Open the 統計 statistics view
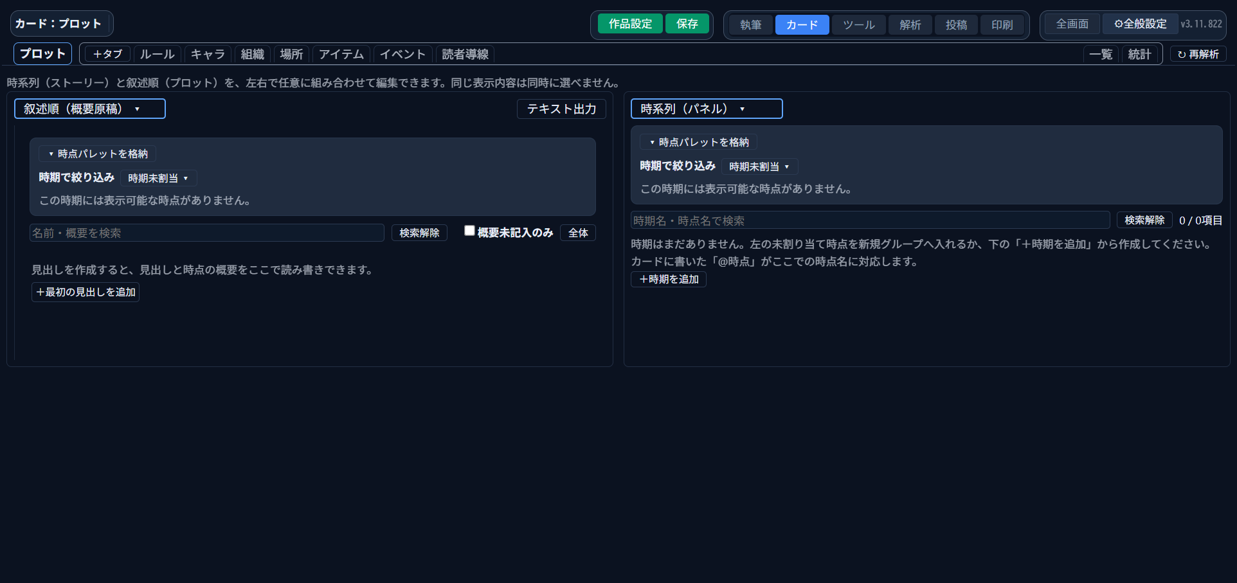Viewport: 1237px width, 583px height. pos(1140,54)
